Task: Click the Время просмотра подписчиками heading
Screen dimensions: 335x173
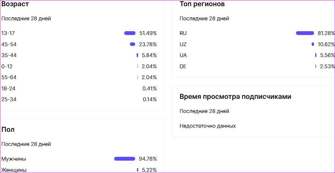Action: click(x=235, y=97)
